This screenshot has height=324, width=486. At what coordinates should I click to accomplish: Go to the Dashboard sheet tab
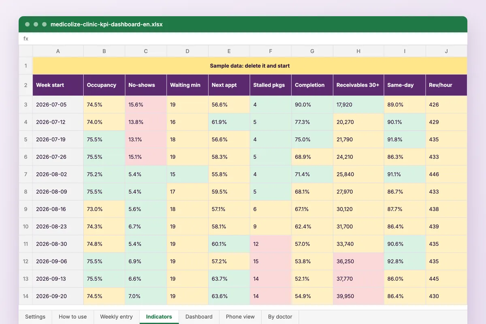(x=199, y=317)
